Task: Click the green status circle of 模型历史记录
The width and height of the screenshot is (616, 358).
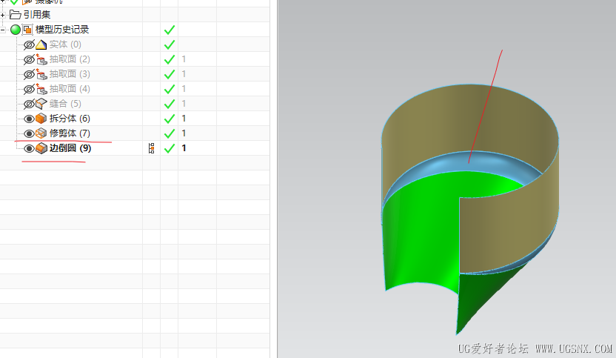Action: click(x=16, y=30)
